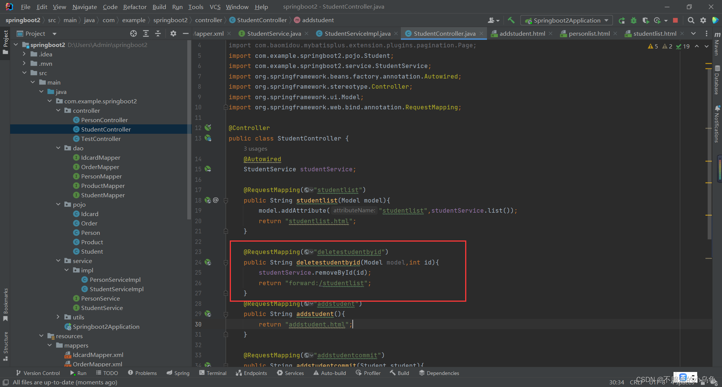The height and width of the screenshot is (387, 722).
Task: Open Springboot2Application run configuration dropdown
Action: tap(566, 20)
